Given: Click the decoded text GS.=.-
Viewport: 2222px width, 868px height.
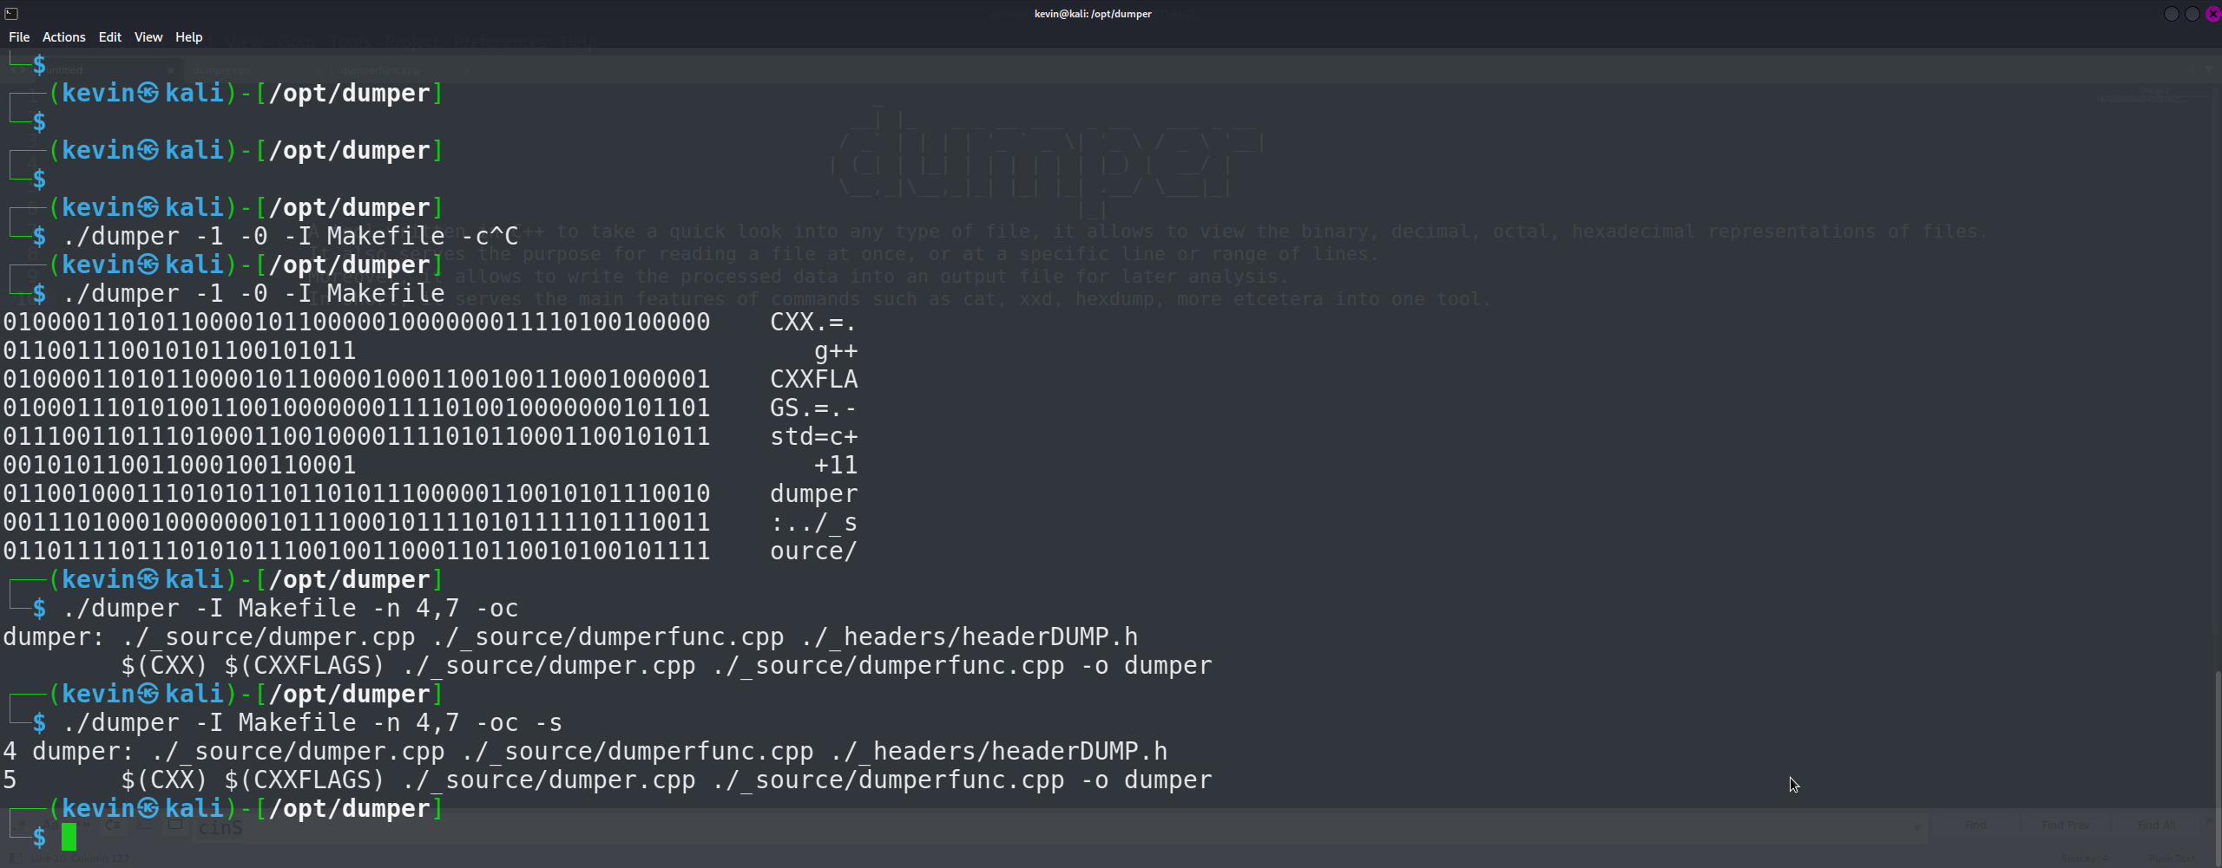Looking at the screenshot, I should 813,408.
